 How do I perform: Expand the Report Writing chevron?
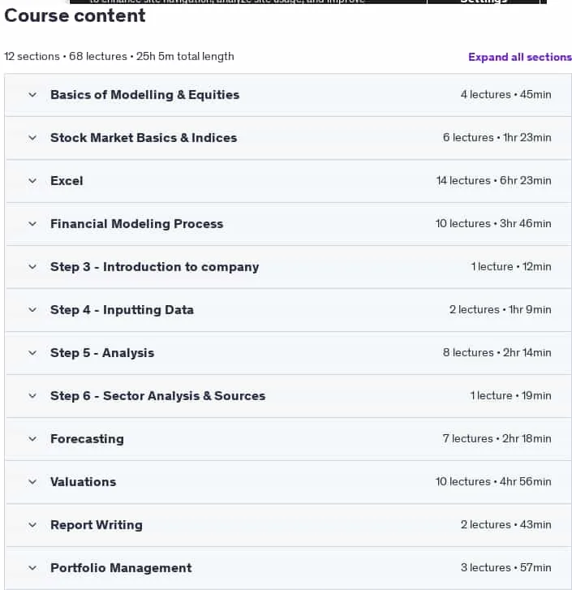(x=32, y=525)
